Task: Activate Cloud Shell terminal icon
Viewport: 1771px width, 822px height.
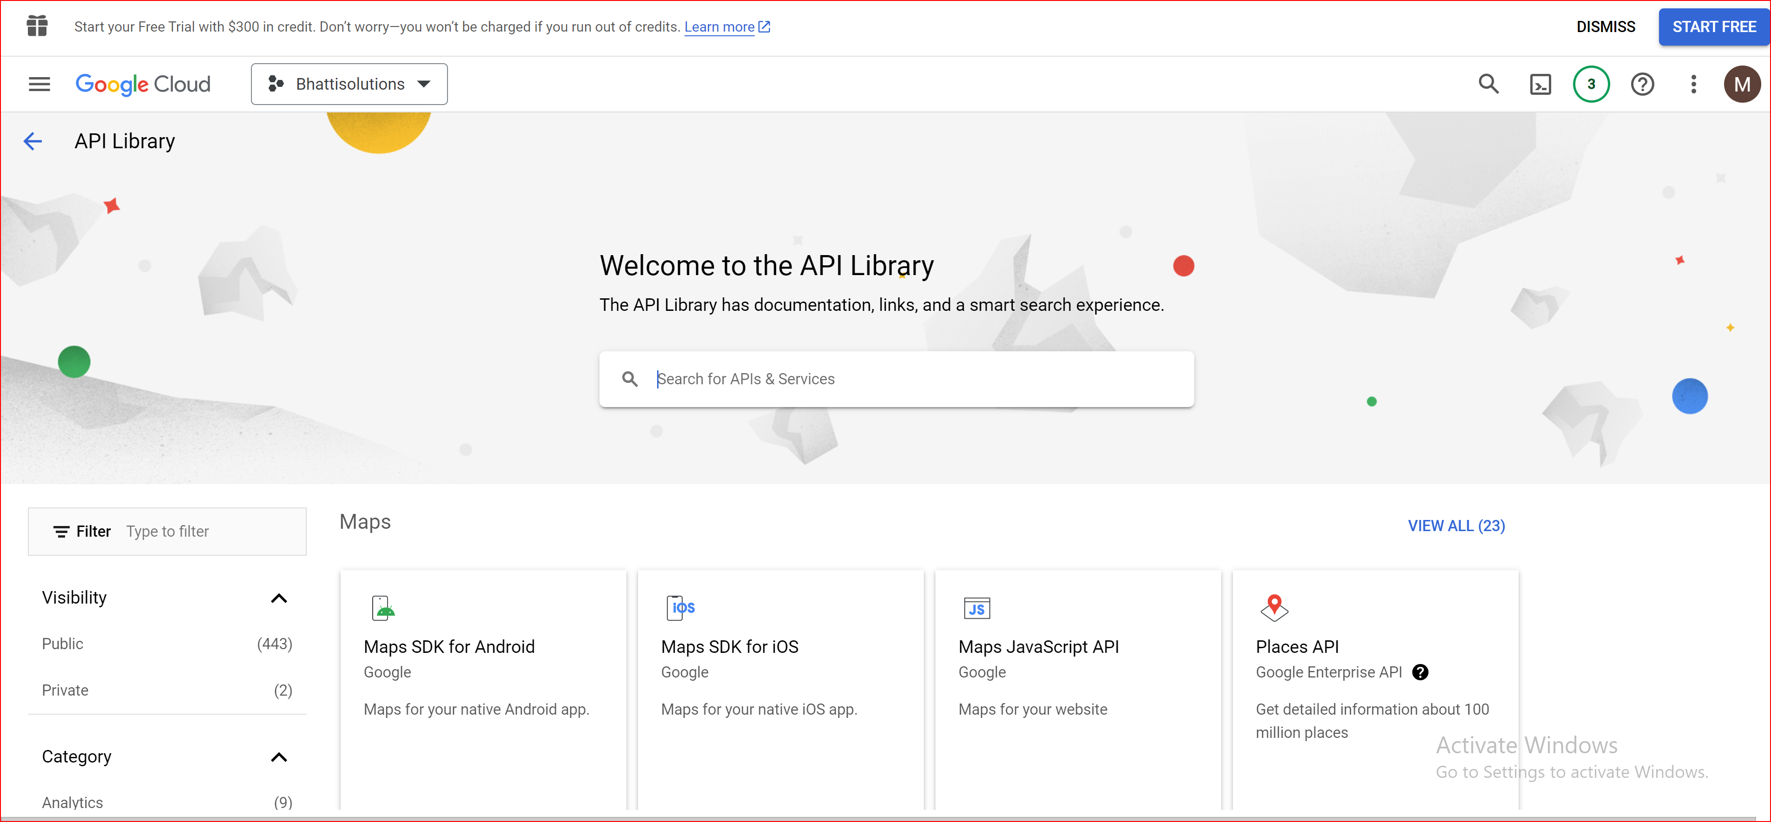Action: point(1540,85)
